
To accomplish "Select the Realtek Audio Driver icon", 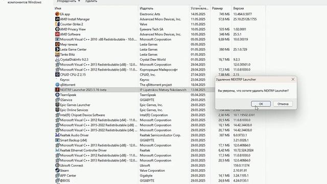I will coord(57,135).
